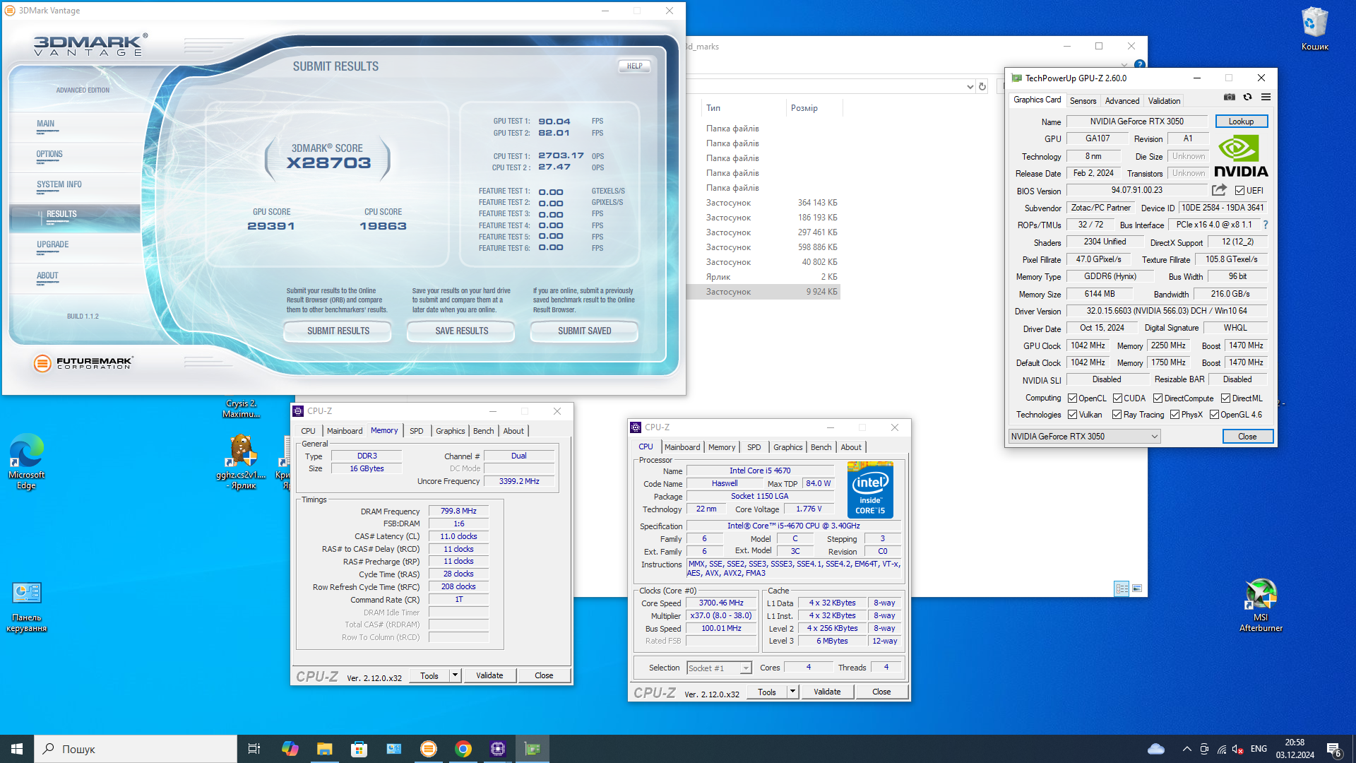The height and width of the screenshot is (763, 1356).
Task: Click the NVIDIA logo in GPU-Z
Action: click(1241, 156)
